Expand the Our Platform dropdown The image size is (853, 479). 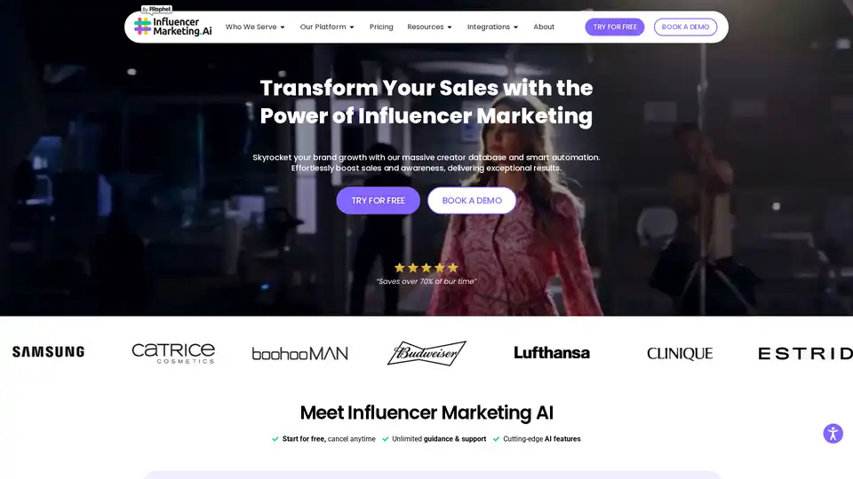click(327, 27)
